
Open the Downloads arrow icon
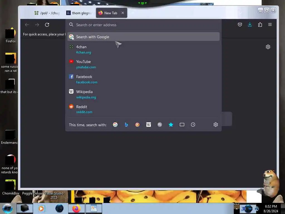pyautogui.click(x=250, y=25)
